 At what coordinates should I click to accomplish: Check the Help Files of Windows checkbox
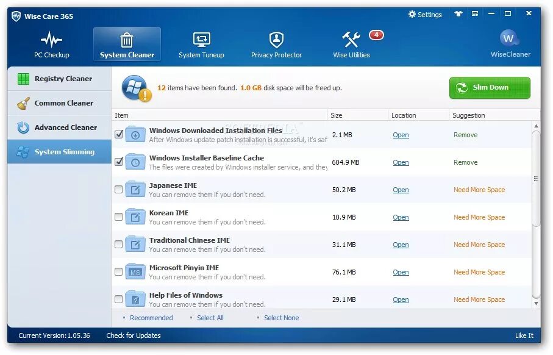(x=118, y=299)
